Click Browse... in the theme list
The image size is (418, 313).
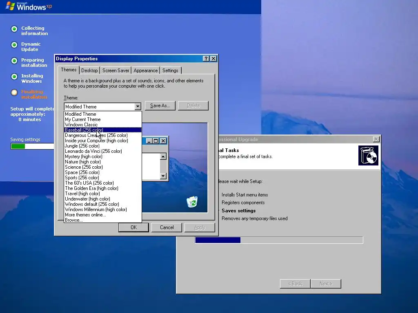pos(102,220)
